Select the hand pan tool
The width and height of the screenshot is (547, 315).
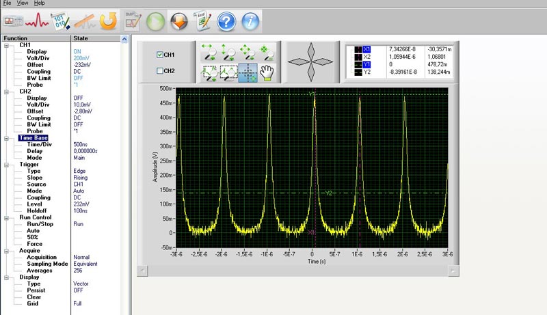pyautogui.click(x=267, y=73)
